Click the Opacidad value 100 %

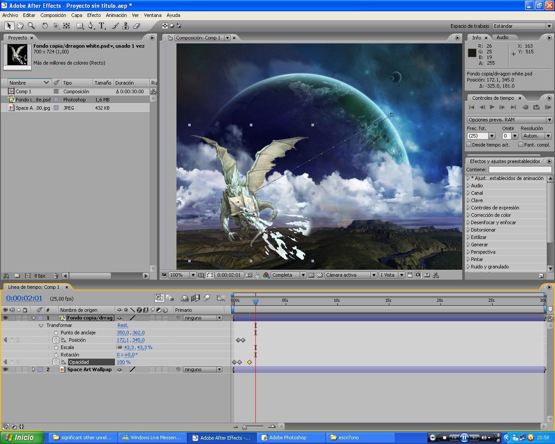click(x=124, y=362)
